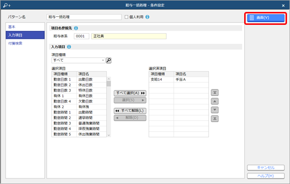
Task: Select row 遅早時間 in list
Action: pos(79,118)
